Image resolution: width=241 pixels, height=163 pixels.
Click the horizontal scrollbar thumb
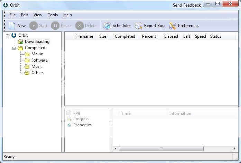point(161,148)
